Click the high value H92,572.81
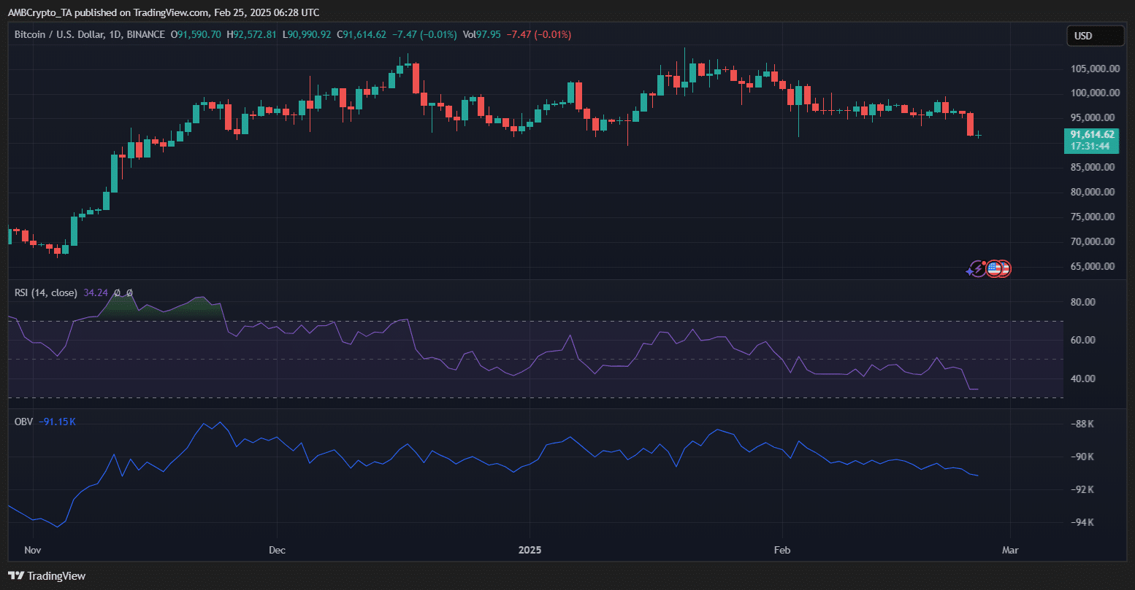This screenshot has height=590, width=1135. pos(252,34)
